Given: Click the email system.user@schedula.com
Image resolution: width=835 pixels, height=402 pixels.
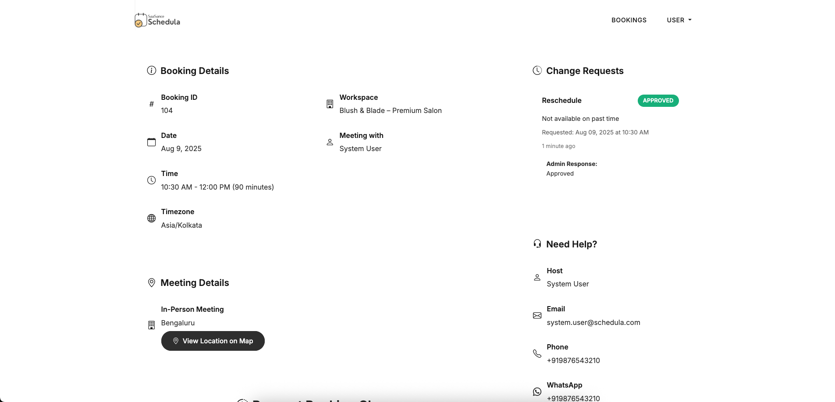Looking at the screenshot, I should [593, 322].
